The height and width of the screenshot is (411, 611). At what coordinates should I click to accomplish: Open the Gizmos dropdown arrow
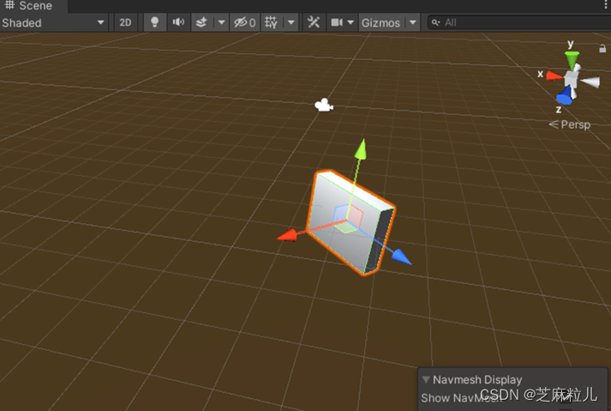point(413,22)
